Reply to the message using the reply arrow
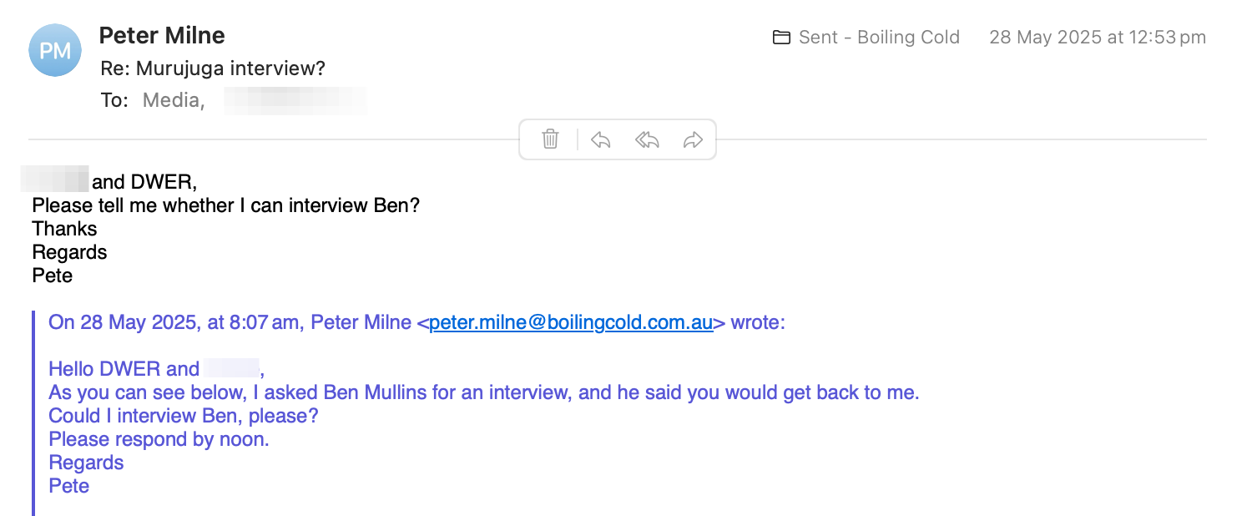 (600, 139)
